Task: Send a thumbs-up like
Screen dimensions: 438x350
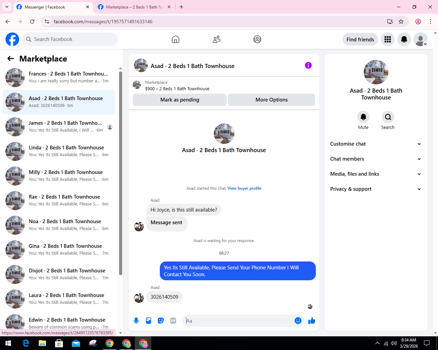Action: click(x=312, y=321)
